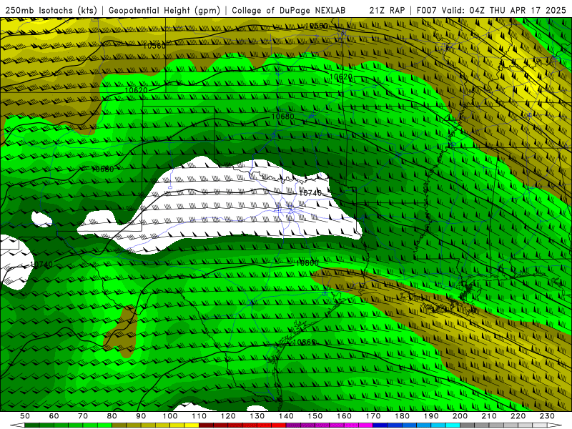Click the 220 value on the color scale
The width and height of the screenshot is (572, 429).
tap(518, 416)
